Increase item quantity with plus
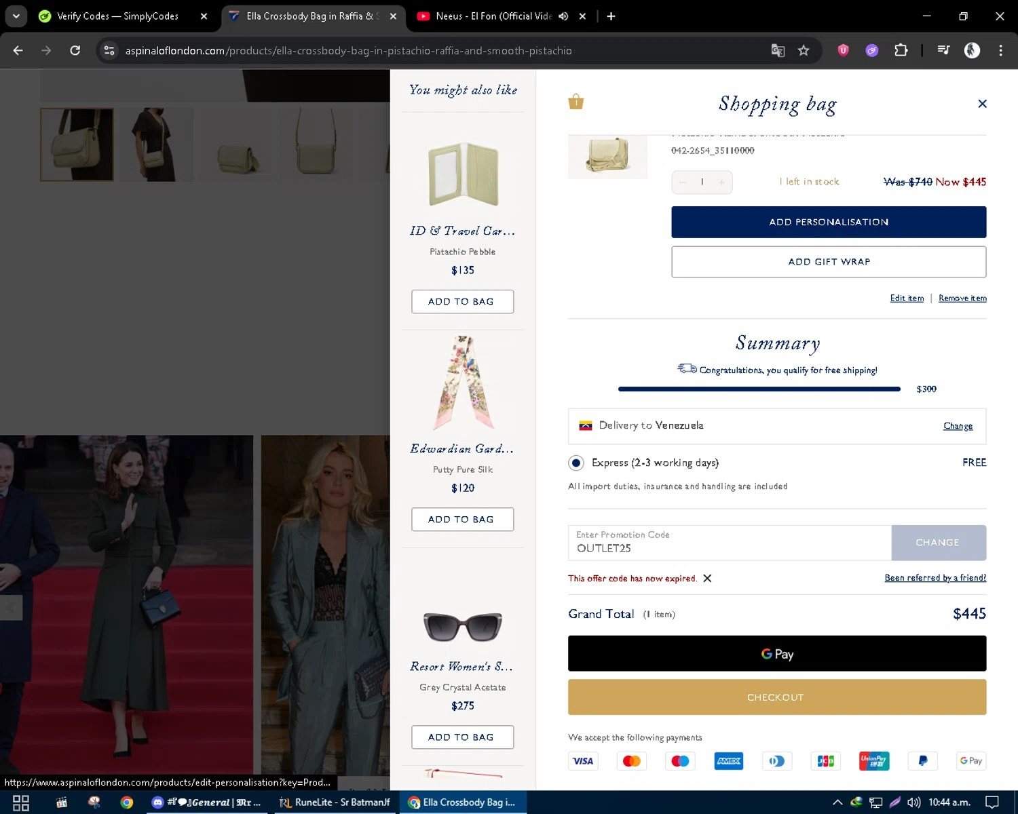Image resolution: width=1018 pixels, height=814 pixels. tap(721, 182)
